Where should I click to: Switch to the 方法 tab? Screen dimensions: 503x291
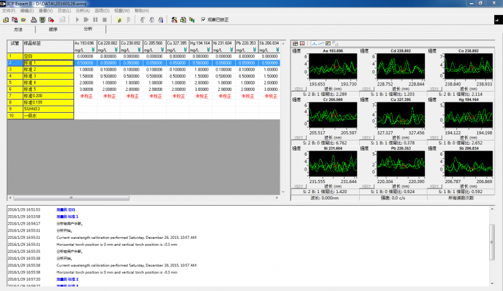(x=18, y=29)
